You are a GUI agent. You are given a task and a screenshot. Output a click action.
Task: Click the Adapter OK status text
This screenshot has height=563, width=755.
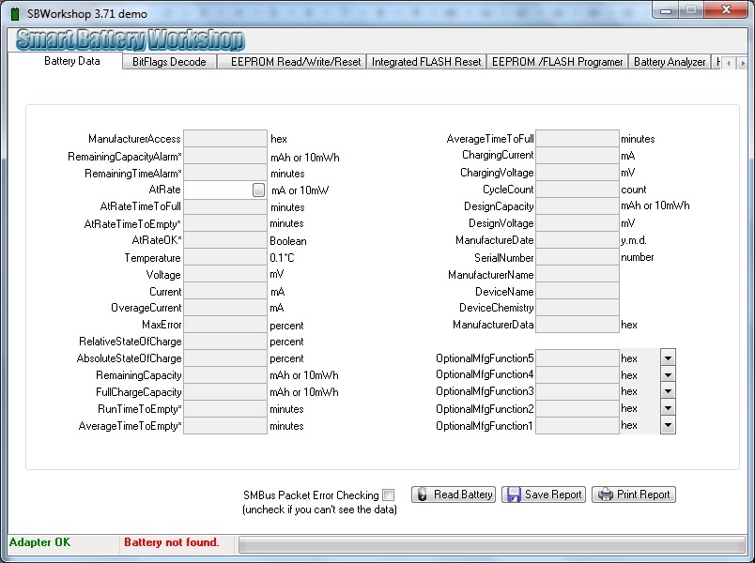click(39, 542)
